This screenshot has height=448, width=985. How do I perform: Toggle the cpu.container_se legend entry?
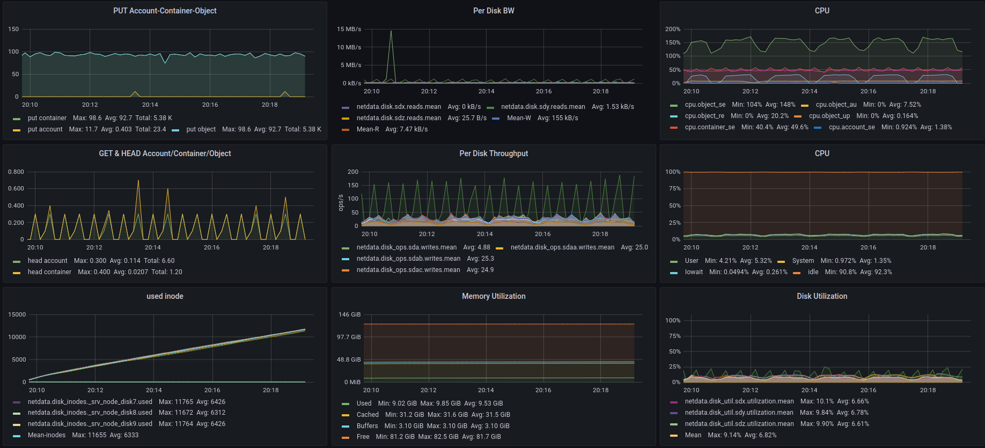709,127
